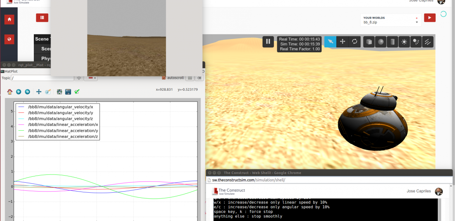Open plot subplot configuration
This screenshot has height=221, width=455.
click(x=59, y=92)
